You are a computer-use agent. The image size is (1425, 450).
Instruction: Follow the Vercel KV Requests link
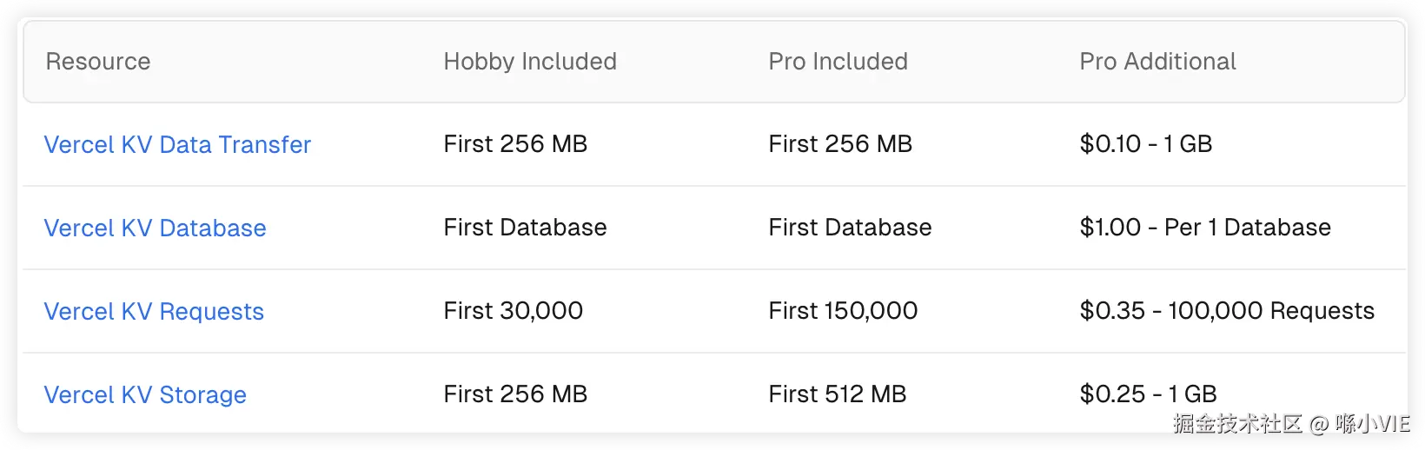[154, 311]
